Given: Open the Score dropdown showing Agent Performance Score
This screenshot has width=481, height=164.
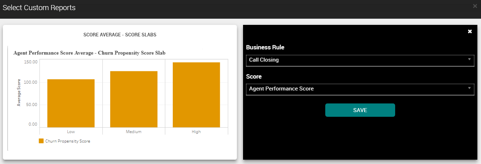Looking at the screenshot, I should [x=360, y=89].
